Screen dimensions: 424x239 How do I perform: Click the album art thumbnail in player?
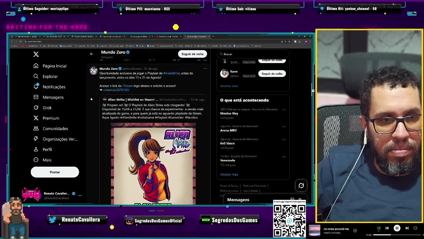(314, 230)
